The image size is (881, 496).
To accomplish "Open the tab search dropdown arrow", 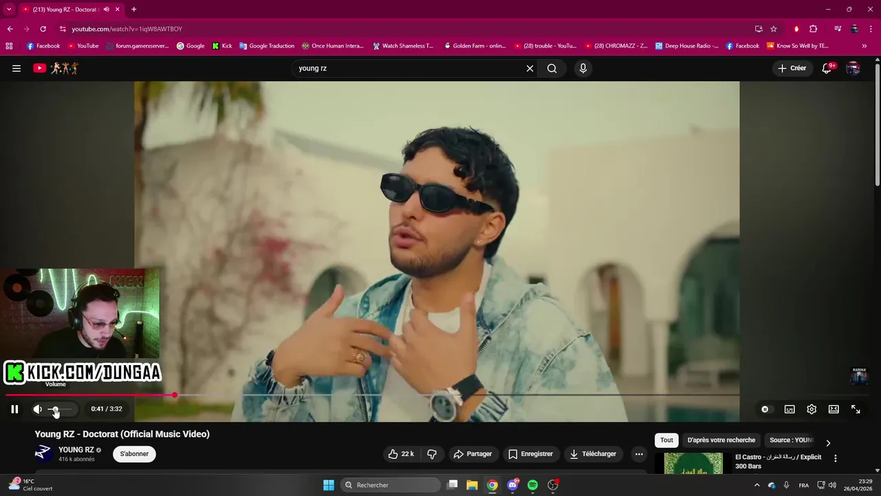I will pos(9,9).
